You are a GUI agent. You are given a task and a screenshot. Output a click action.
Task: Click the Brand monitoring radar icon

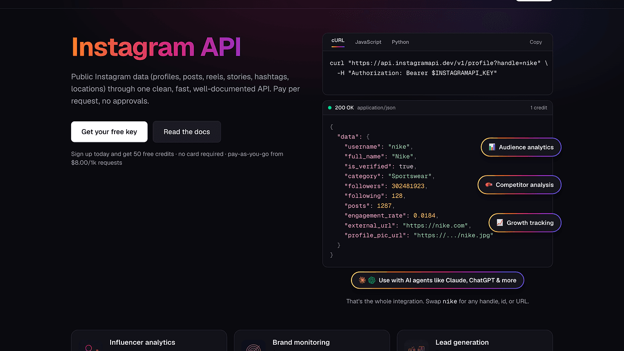click(253, 346)
